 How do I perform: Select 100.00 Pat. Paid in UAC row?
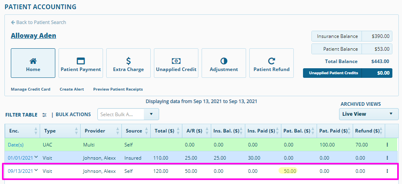coord(327,145)
